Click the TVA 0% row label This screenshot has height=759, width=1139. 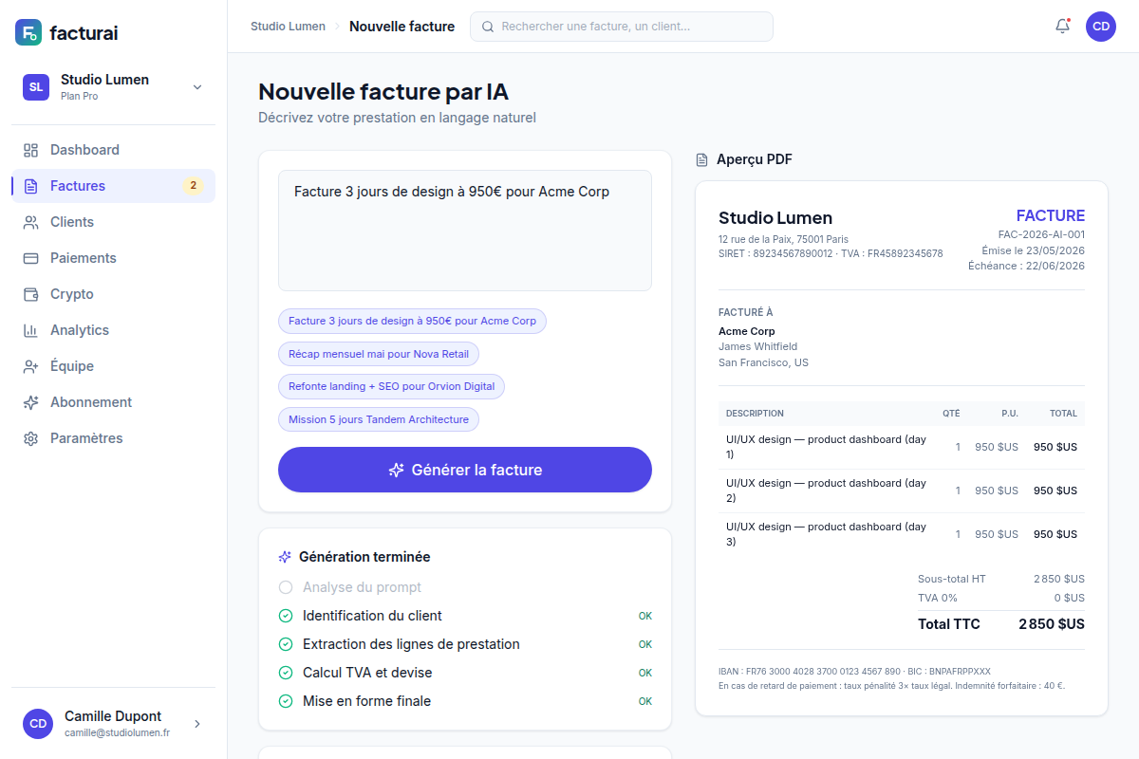coord(938,598)
